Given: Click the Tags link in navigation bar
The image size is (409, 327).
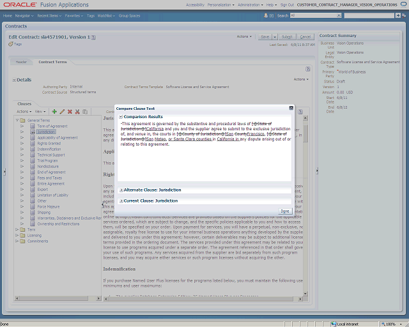Looking at the screenshot, I should 91,15.
